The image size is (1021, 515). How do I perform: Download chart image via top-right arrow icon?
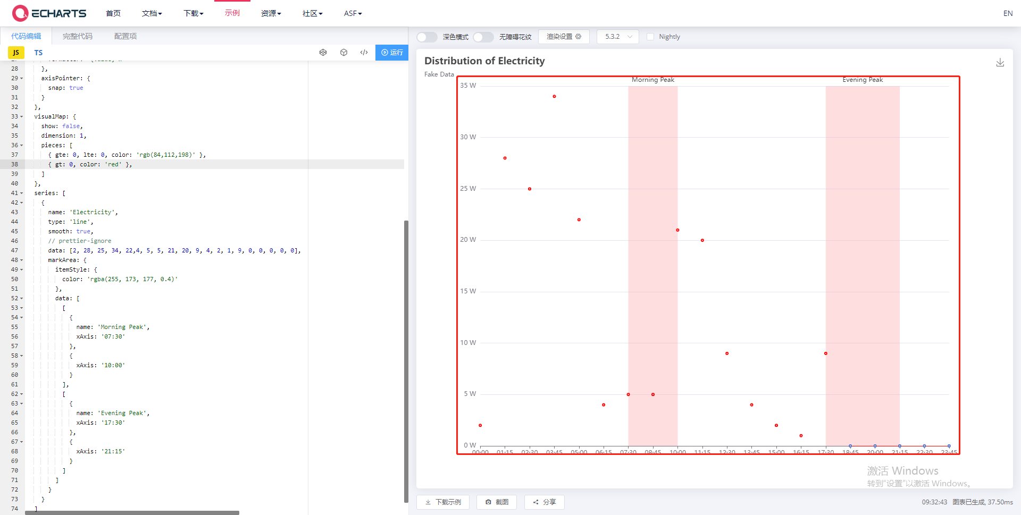click(1000, 63)
